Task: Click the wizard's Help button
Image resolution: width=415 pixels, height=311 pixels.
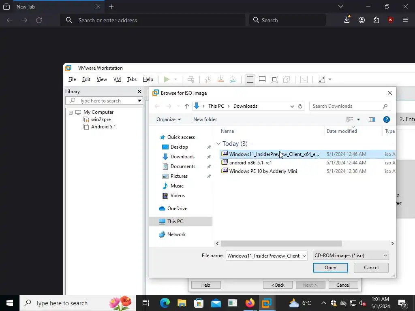Action: (x=205, y=285)
